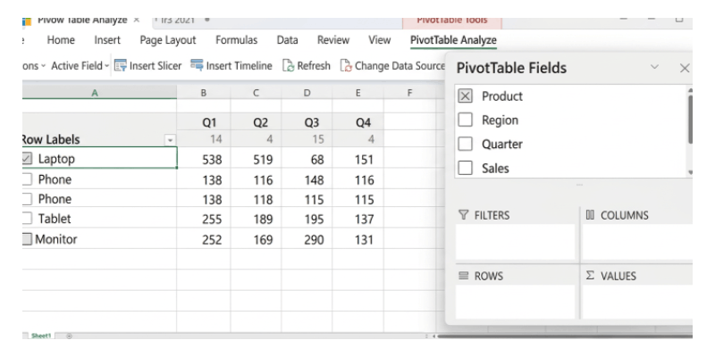
Task: Check the Monitor row checkbox
Action: click(x=27, y=239)
